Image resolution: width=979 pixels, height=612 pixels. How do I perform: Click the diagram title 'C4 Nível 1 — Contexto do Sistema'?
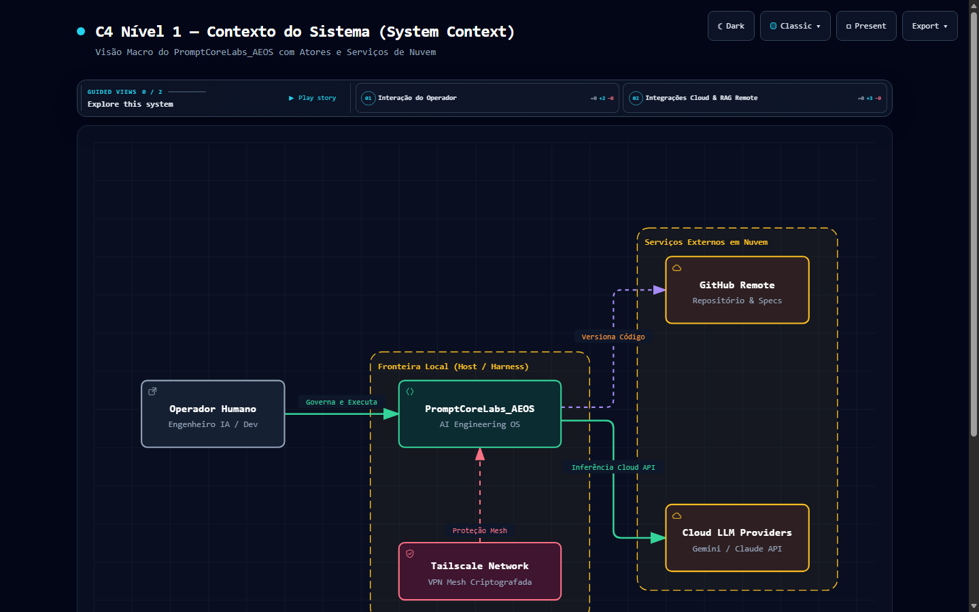(x=305, y=31)
